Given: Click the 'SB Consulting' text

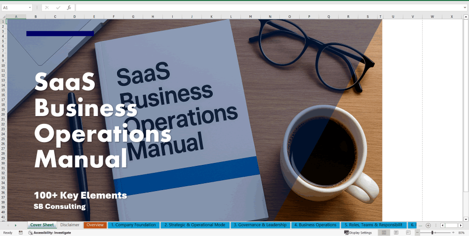Looking at the screenshot, I should click(x=60, y=206).
